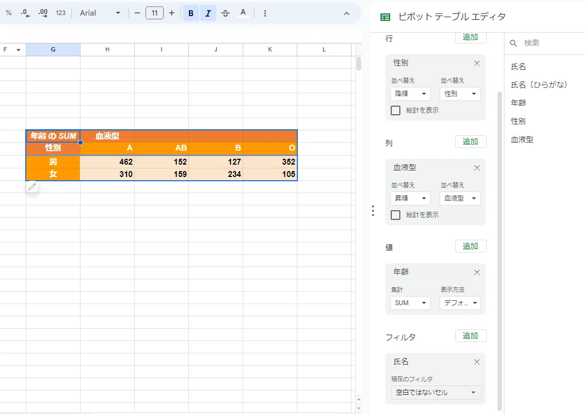This screenshot has width=585, height=414.
Task: Click the pivot editor vertical scrollbar
Action: click(x=500, y=250)
